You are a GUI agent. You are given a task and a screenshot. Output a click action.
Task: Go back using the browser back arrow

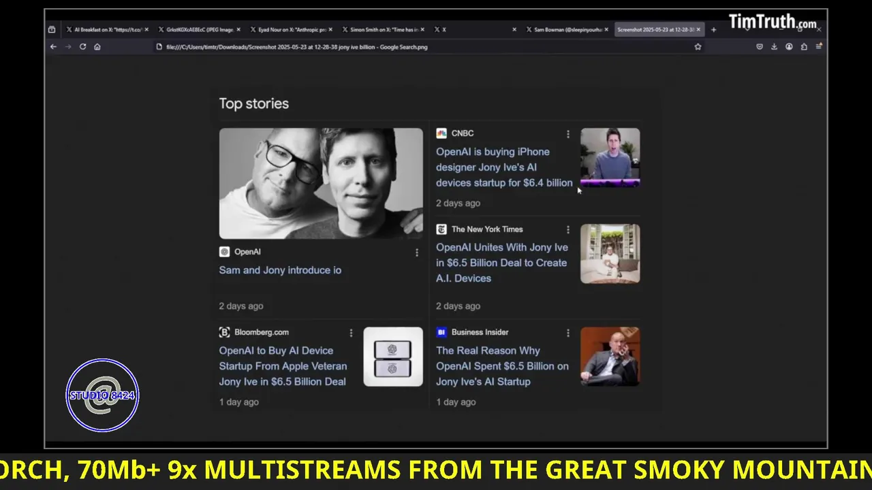click(x=53, y=47)
